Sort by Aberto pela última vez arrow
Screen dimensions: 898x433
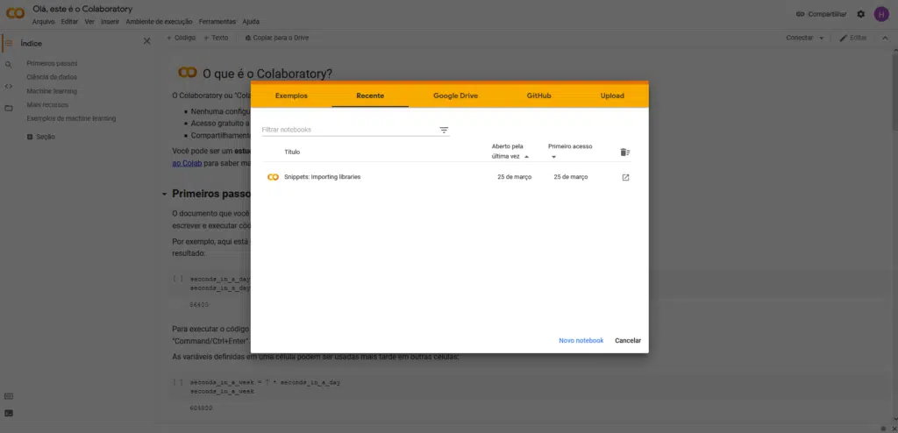pos(526,157)
